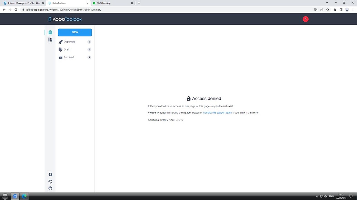Open the browser three-dot menu
This screenshot has height=200, width=357.
point(353,10)
